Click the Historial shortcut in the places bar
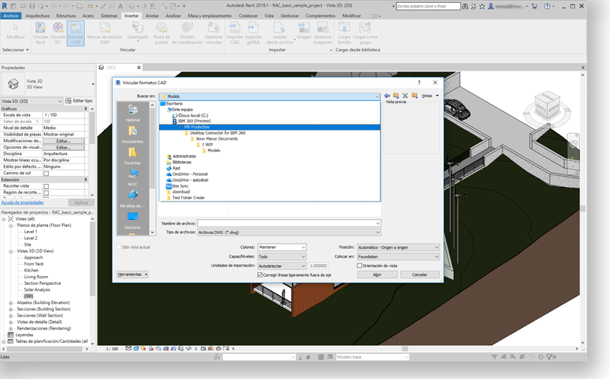Screen dimensions: 610x379 (133, 113)
